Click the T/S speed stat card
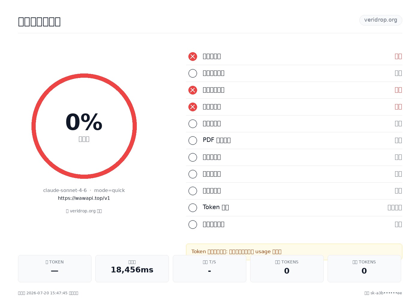This screenshot has height=300, width=420. click(209, 268)
